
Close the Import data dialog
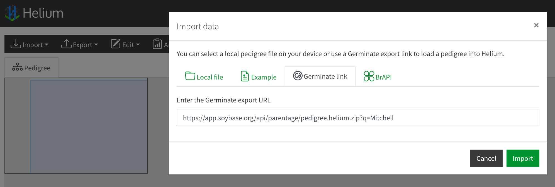(x=536, y=25)
